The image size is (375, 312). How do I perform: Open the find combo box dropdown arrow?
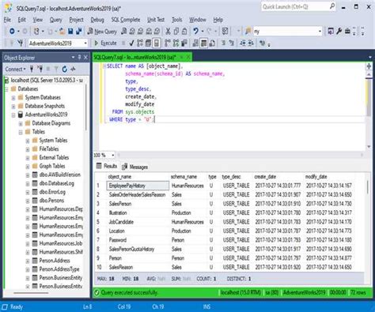pyautogui.click(x=320, y=32)
